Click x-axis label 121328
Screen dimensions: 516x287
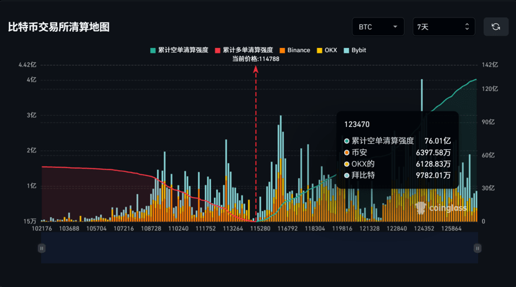(x=370, y=228)
